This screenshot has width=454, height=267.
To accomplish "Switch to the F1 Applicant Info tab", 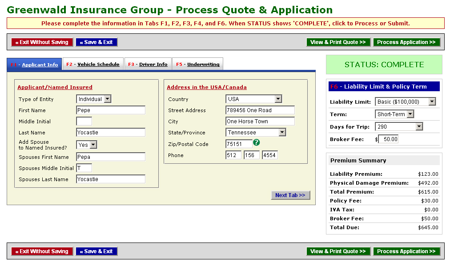I will (34, 65).
